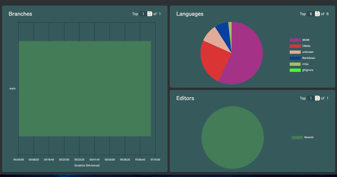Focus the Branches Top number field

pyautogui.click(x=143, y=14)
